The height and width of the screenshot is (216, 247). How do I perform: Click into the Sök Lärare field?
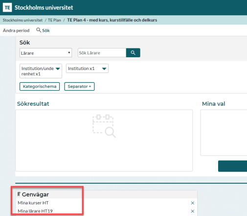tap(102, 53)
